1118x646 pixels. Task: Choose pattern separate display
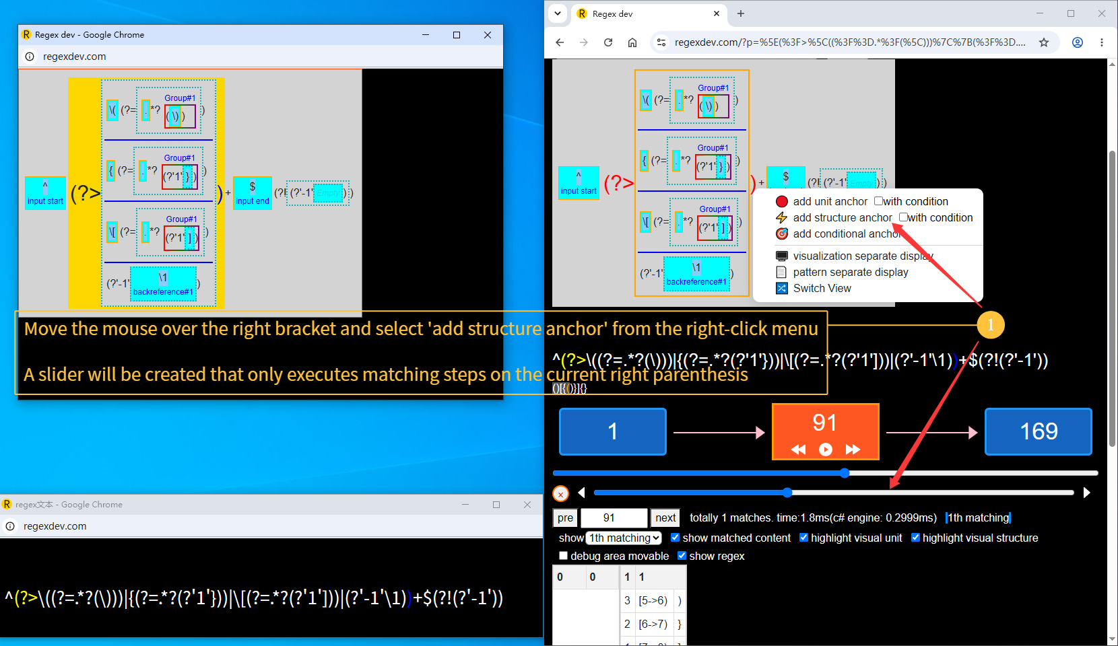pyautogui.click(x=851, y=272)
